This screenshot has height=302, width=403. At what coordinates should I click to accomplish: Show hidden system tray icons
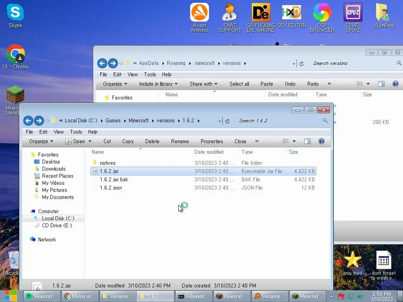tap(331, 296)
